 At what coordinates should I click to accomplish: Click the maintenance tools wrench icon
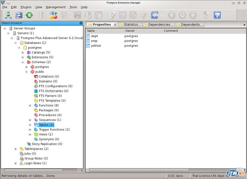tap(144, 15)
